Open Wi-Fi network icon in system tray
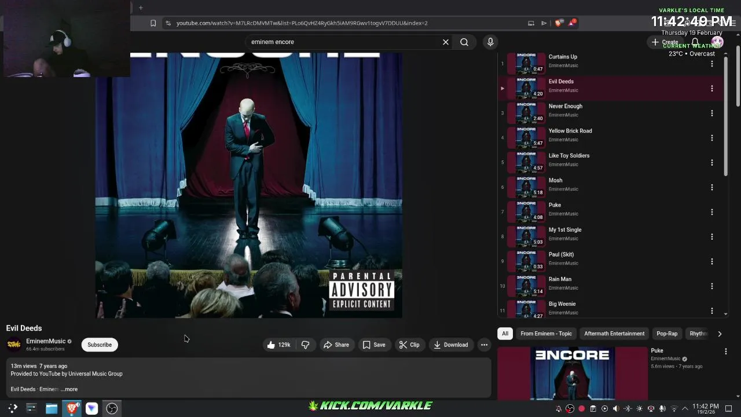Viewport: 741px width, 417px height. click(674, 409)
